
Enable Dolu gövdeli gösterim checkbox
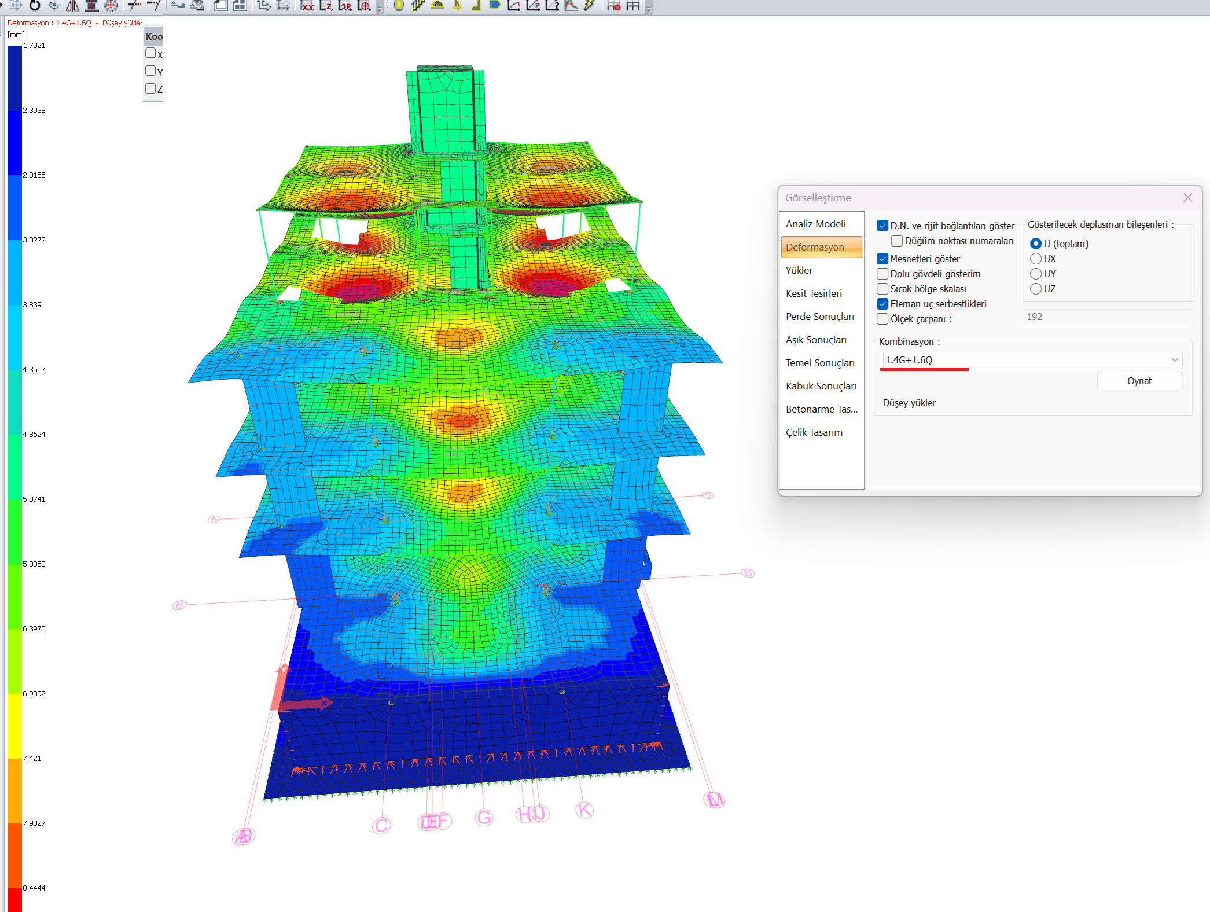click(x=882, y=274)
